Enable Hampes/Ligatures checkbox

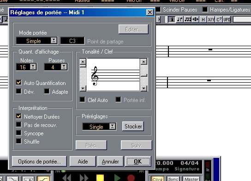tap(205, 9)
